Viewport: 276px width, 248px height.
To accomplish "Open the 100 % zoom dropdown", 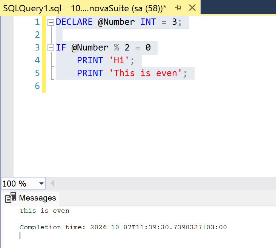I will point(41,184).
